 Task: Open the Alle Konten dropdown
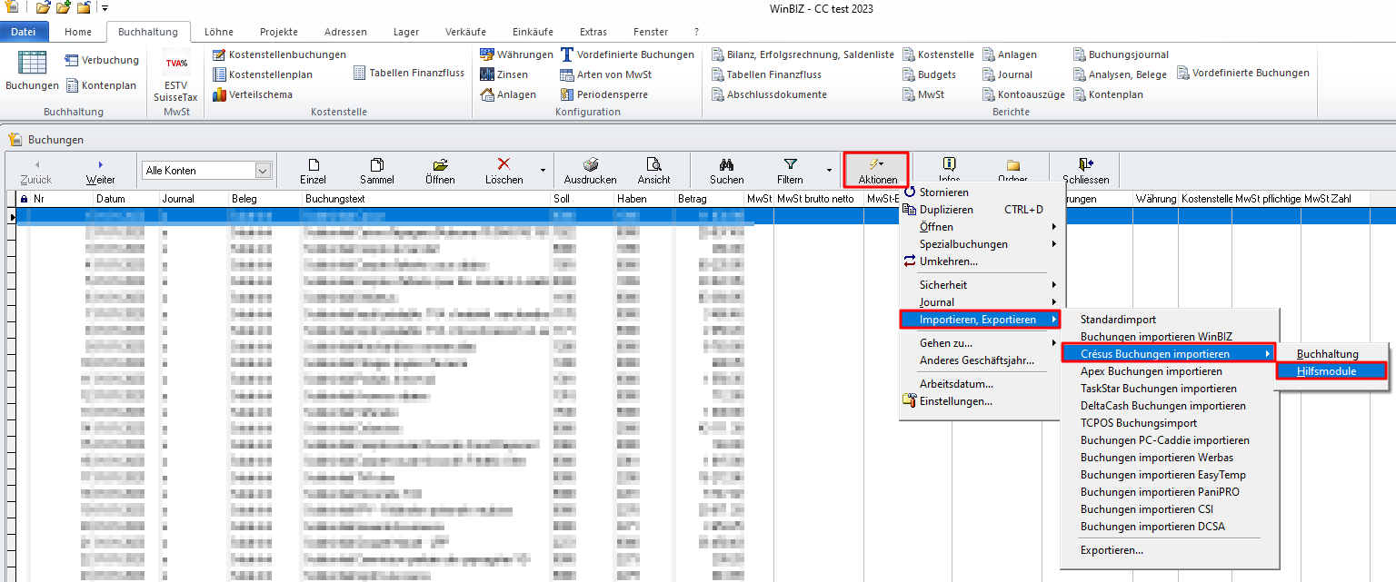263,171
